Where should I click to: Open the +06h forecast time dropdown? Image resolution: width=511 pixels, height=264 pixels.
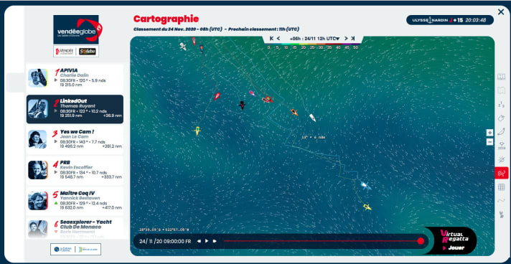(314, 39)
